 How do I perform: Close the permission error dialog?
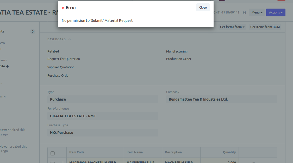pyautogui.click(x=203, y=7)
